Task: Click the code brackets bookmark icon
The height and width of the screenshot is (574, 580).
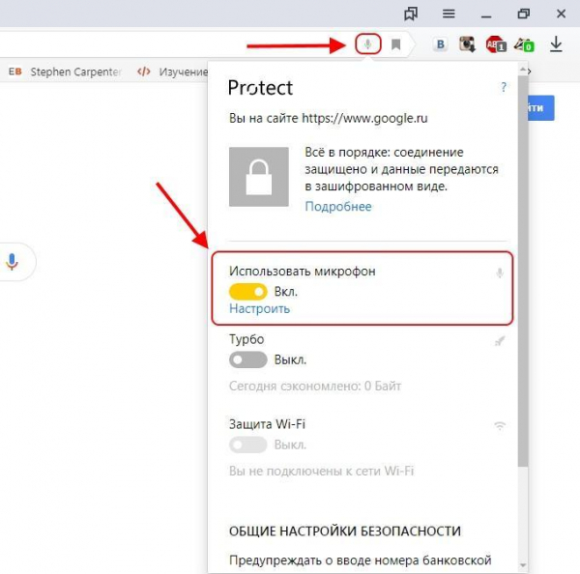Action: click(143, 72)
